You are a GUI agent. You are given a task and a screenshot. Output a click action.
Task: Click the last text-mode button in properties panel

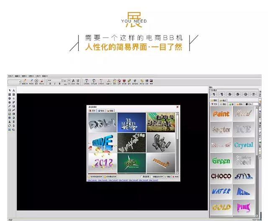click(254, 94)
